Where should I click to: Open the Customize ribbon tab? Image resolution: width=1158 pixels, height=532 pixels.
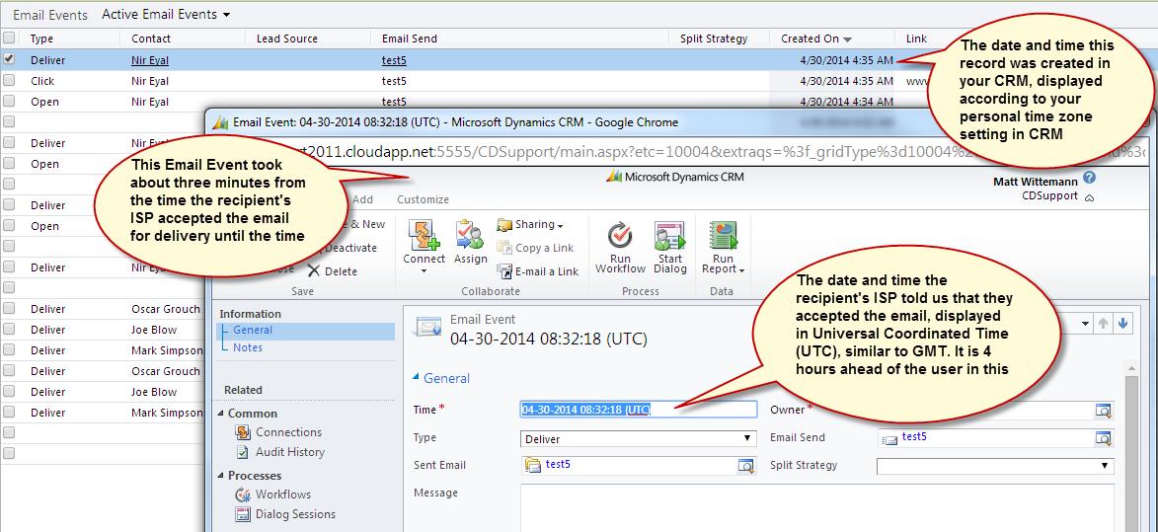click(423, 199)
